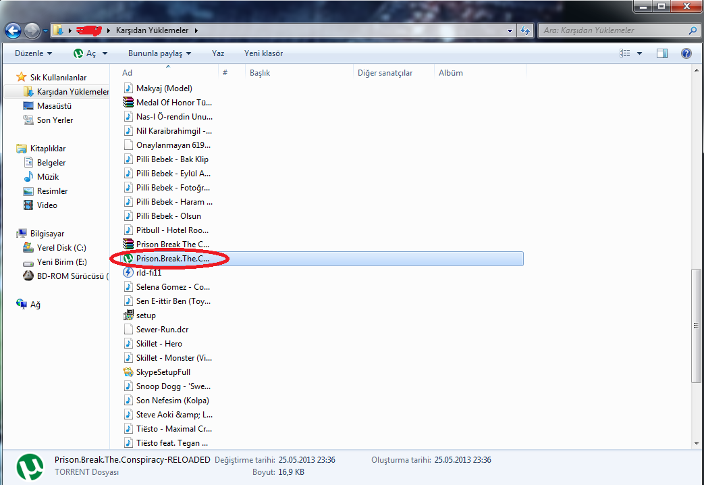Click the setup installer icon
The height and width of the screenshot is (485, 704).
(x=128, y=315)
